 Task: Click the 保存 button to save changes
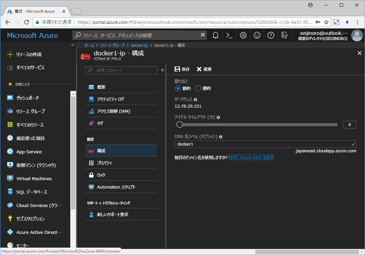182,69
